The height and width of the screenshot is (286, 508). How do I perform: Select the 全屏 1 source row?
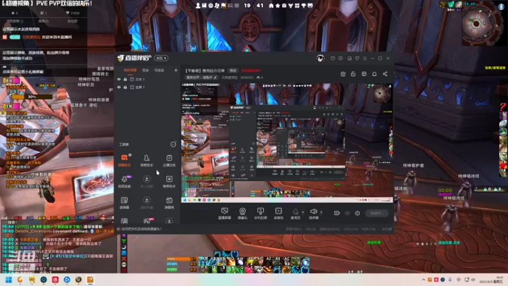coord(147,87)
